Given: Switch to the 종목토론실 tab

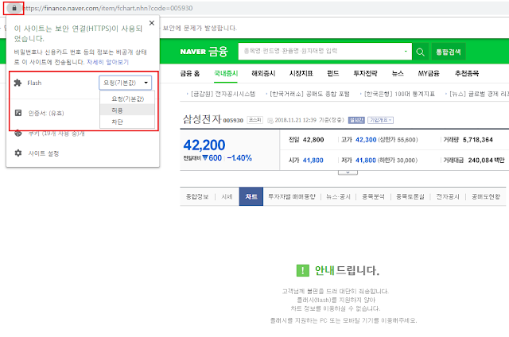Looking at the screenshot, I should [410, 196].
